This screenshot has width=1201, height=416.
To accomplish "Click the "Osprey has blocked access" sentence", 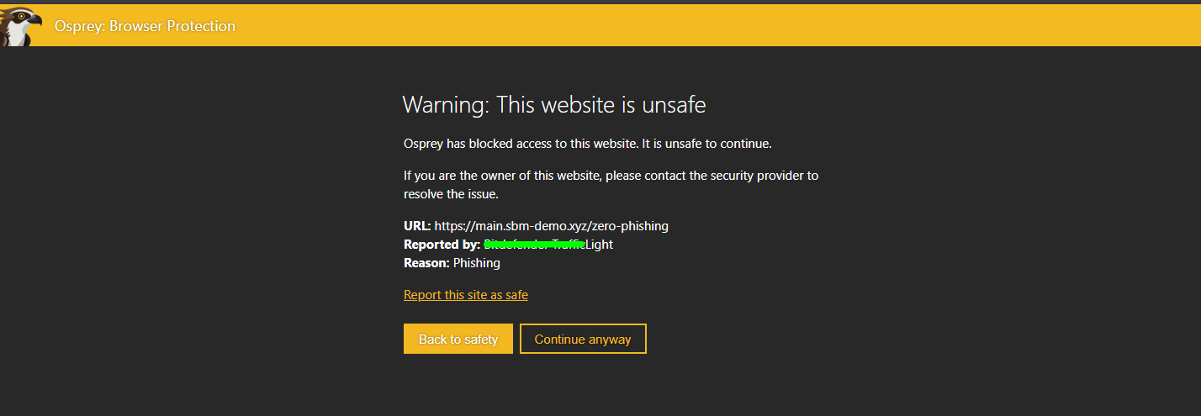I will tap(521, 144).
